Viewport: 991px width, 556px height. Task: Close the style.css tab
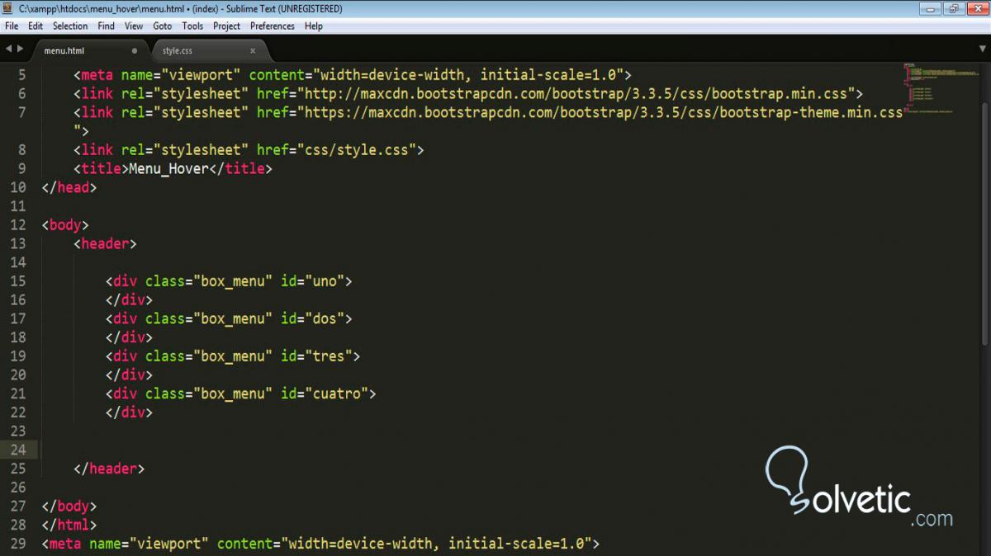coord(253,50)
